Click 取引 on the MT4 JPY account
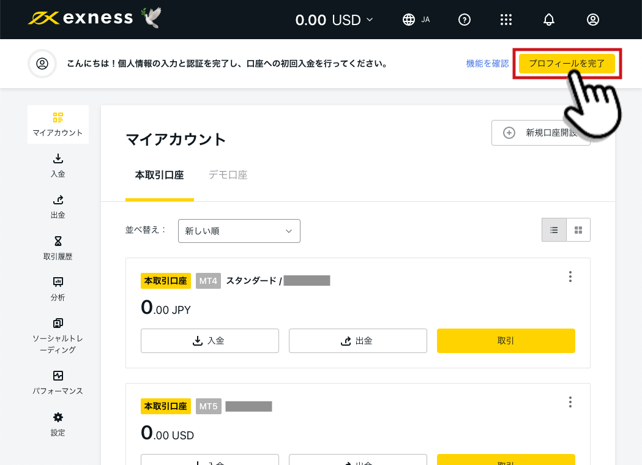Image resolution: width=642 pixels, height=465 pixels. (506, 341)
